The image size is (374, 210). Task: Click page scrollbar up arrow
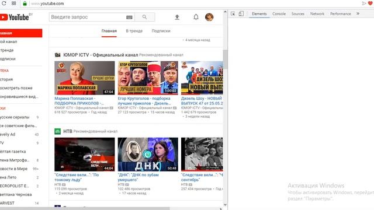tap(225, 12)
